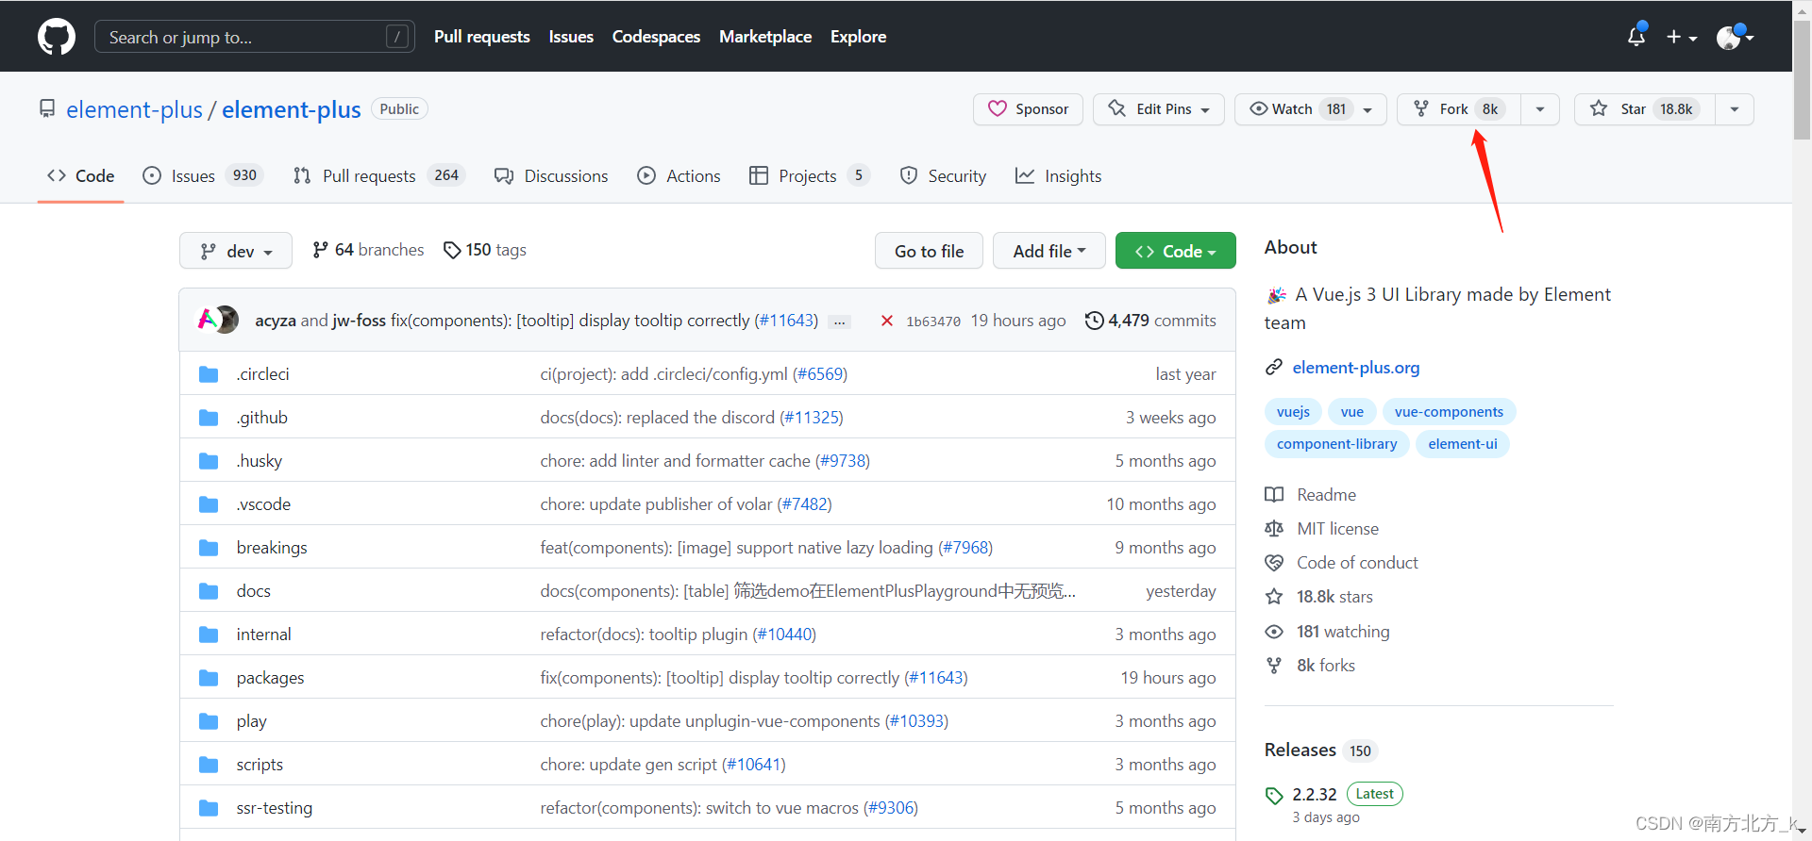Switch to the Projects tab
Image resolution: width=1812 pixels, height=841 pixels.
[x=809, y=176]
